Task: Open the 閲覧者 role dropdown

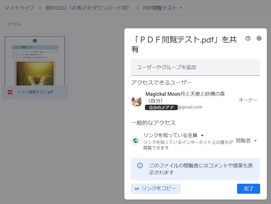Action: [x=246, y=141]
